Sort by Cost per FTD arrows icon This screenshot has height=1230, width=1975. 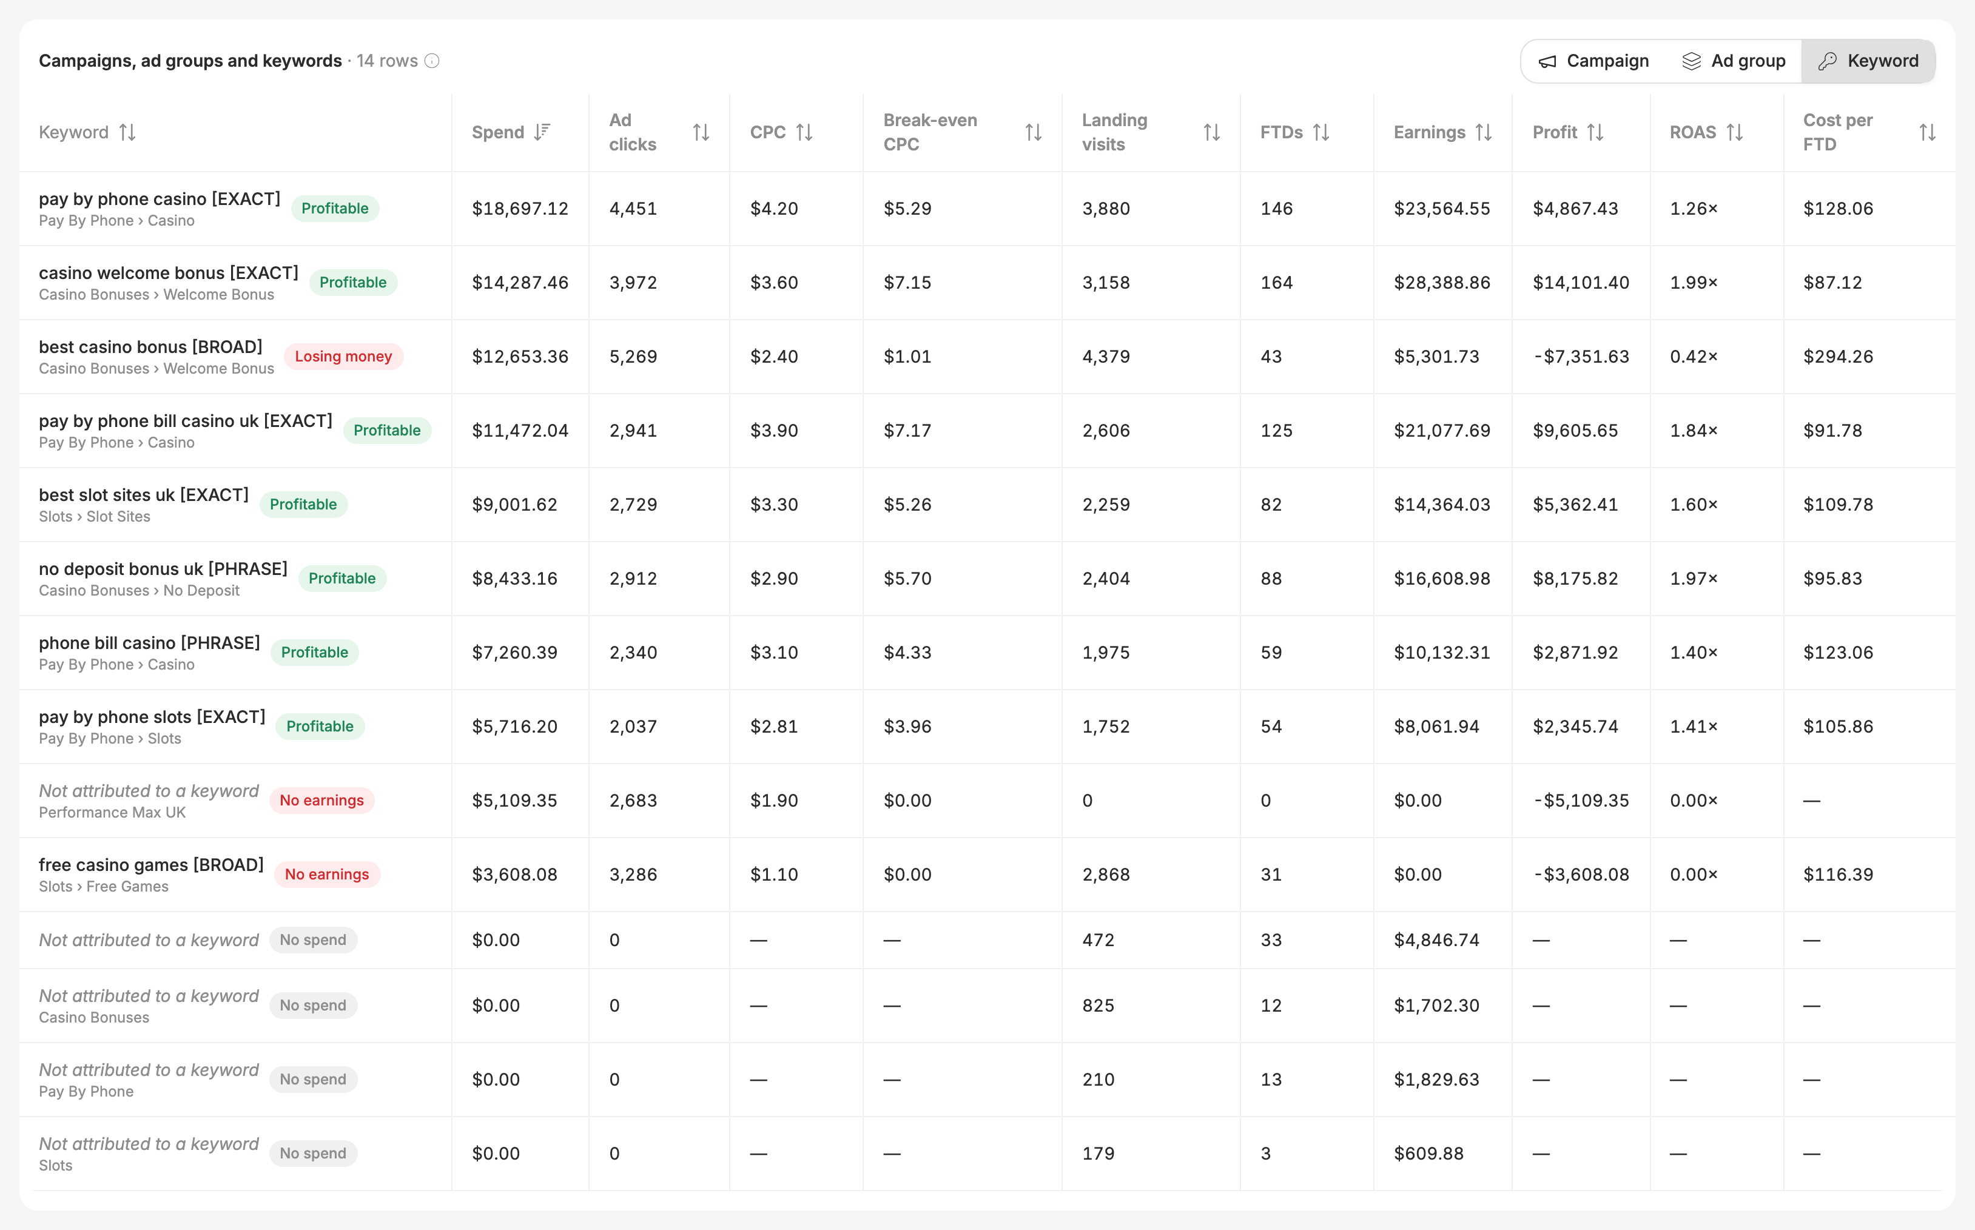point(1927,132)
